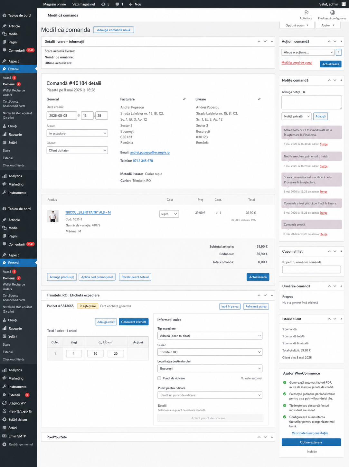Open the Ieșire cost dropdown

[x=169, y=214]
